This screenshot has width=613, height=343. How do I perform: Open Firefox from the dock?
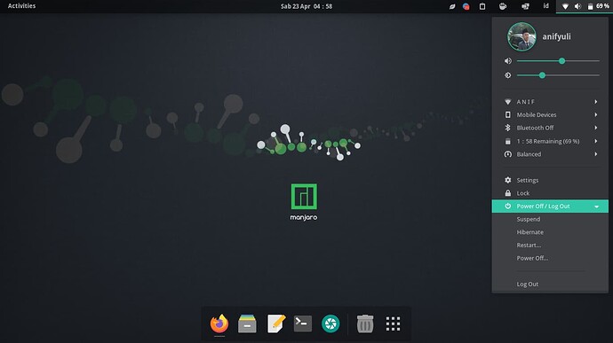pyautogui.click(x=219, y=324)
